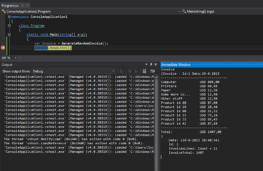
Task: Pin the Output panel with the pushpin icon
Action: tap(151, 64)
